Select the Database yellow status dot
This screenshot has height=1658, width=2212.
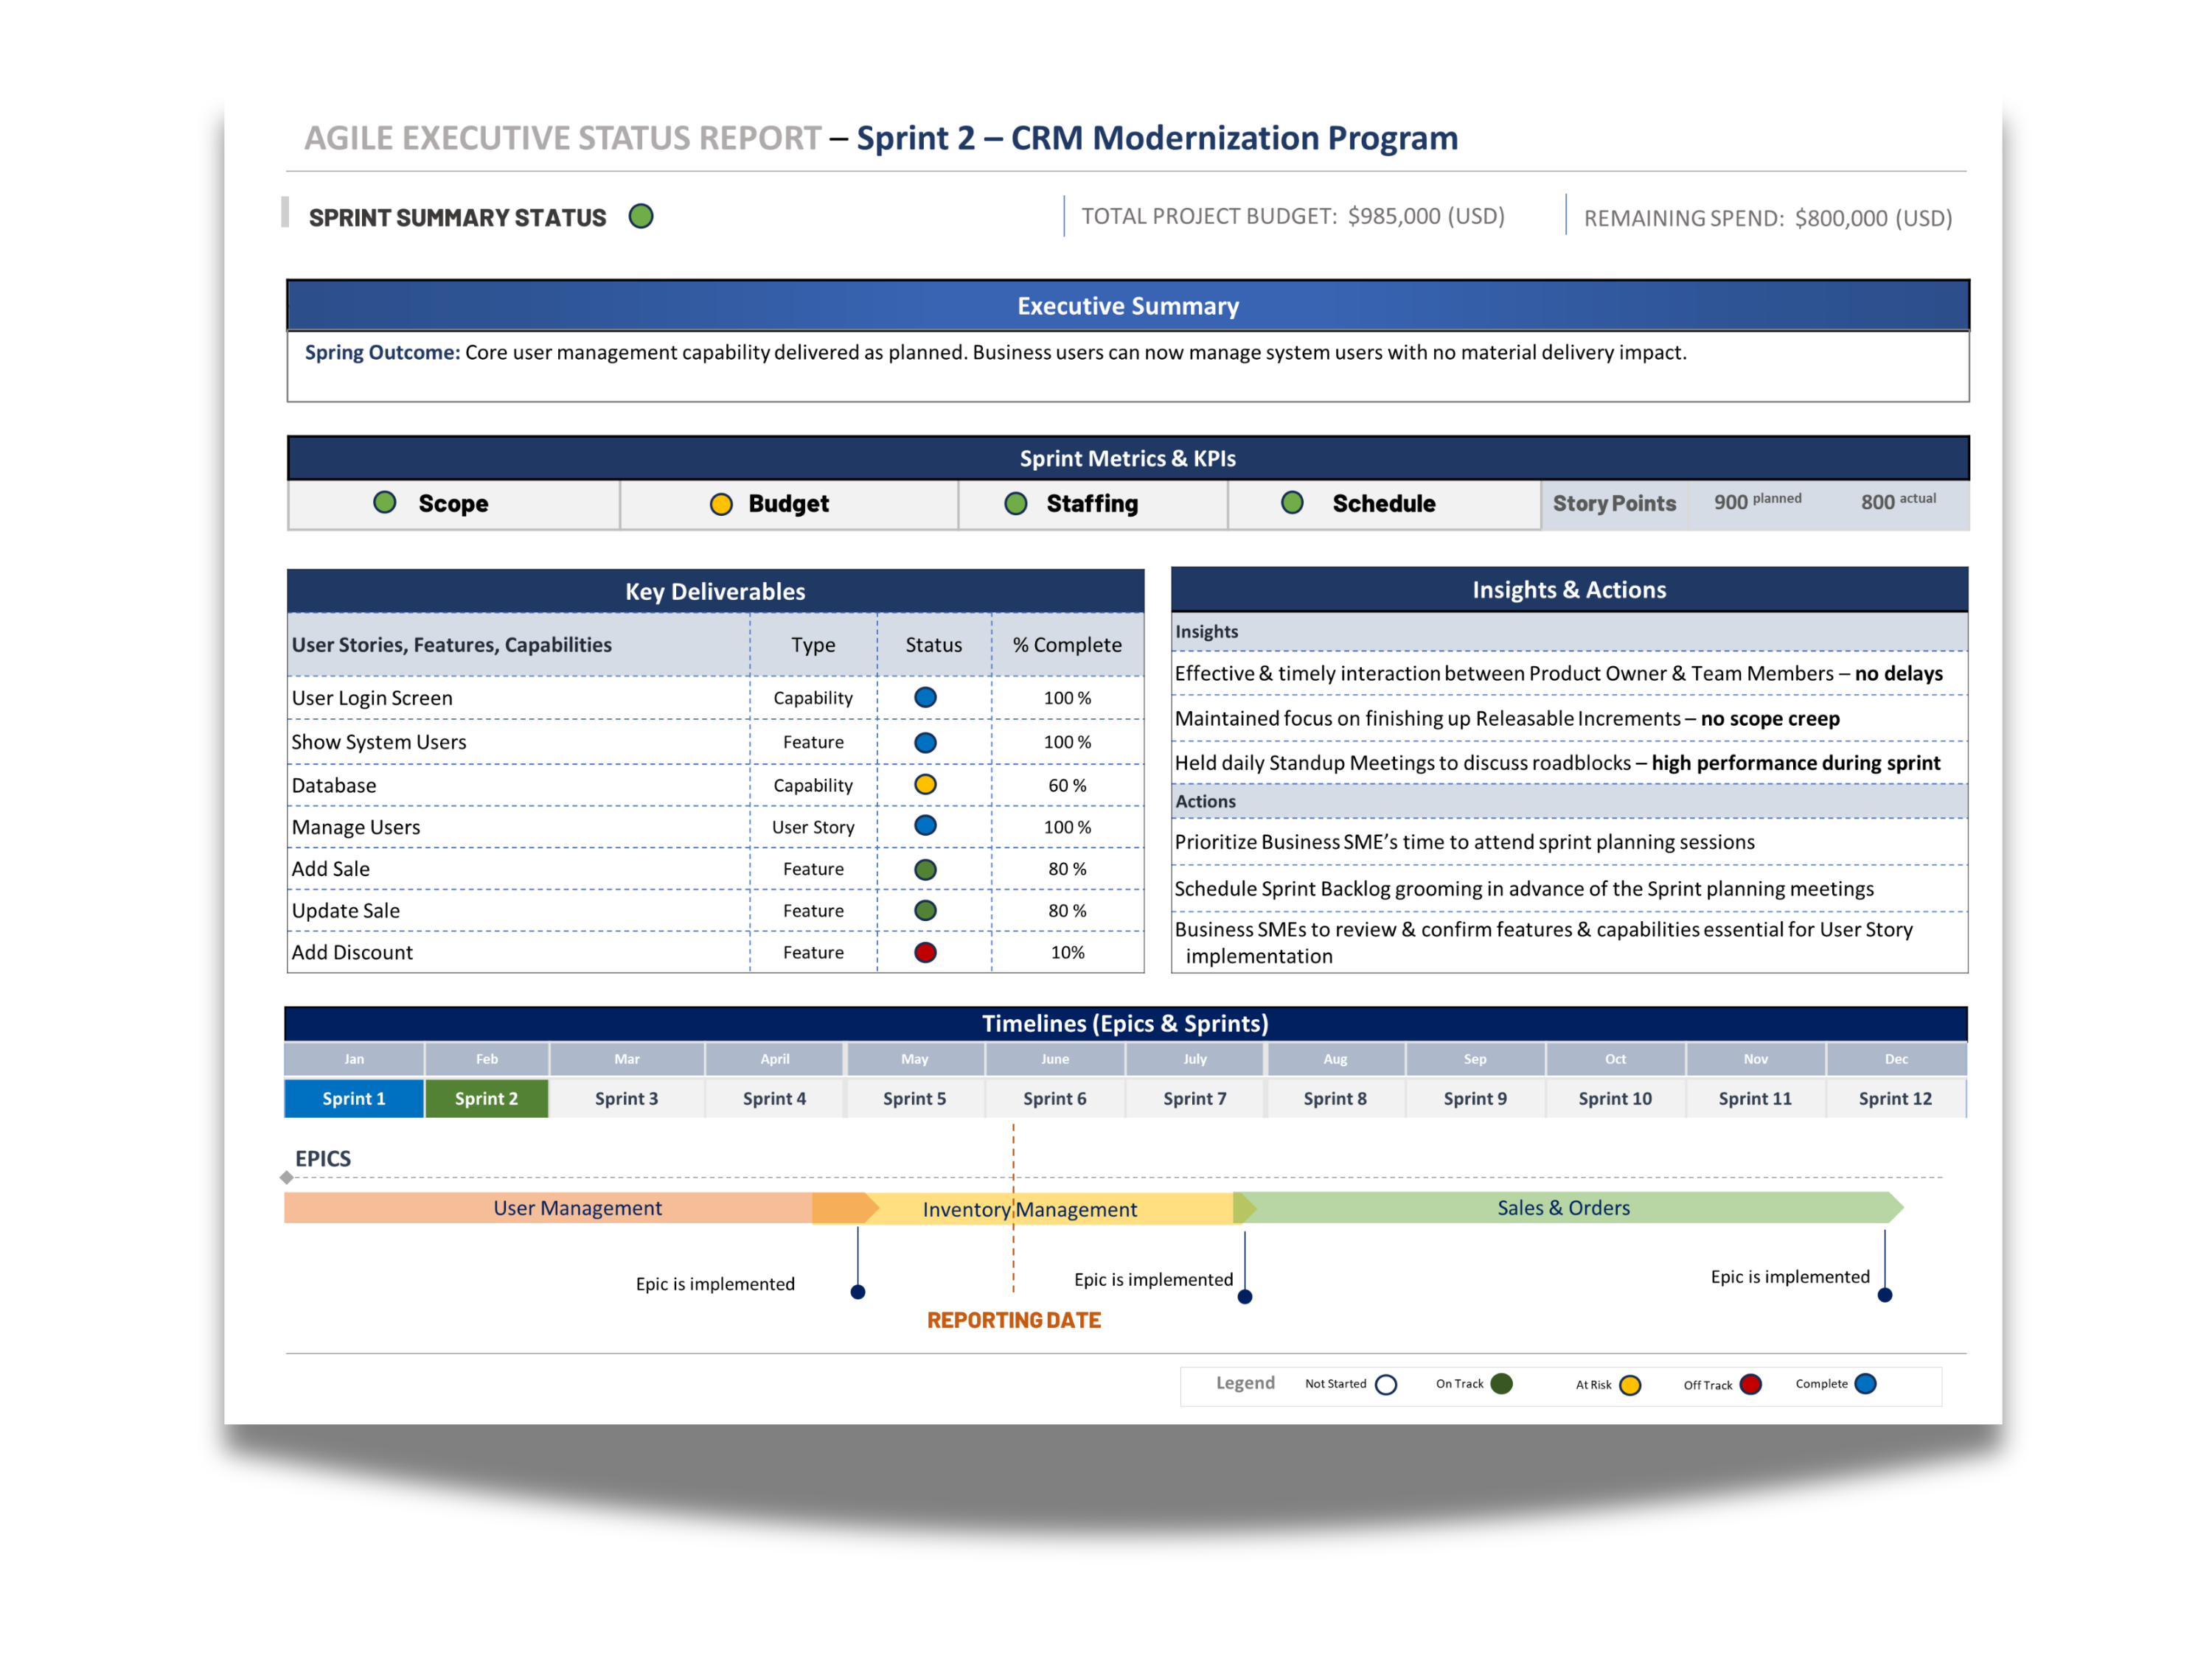[x=926, y=785]
